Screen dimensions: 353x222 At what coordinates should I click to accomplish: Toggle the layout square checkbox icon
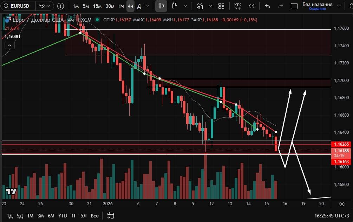[294, 6]
